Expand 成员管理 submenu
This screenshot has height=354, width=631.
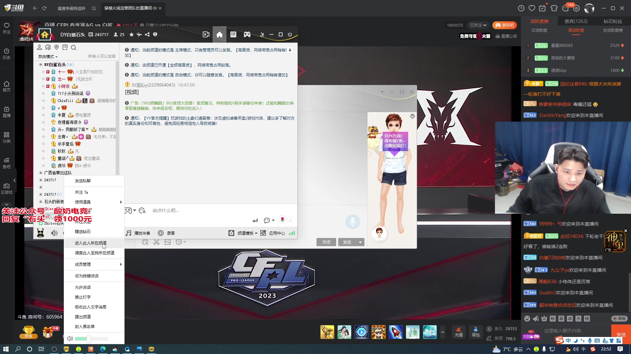(x=94, y=264)
